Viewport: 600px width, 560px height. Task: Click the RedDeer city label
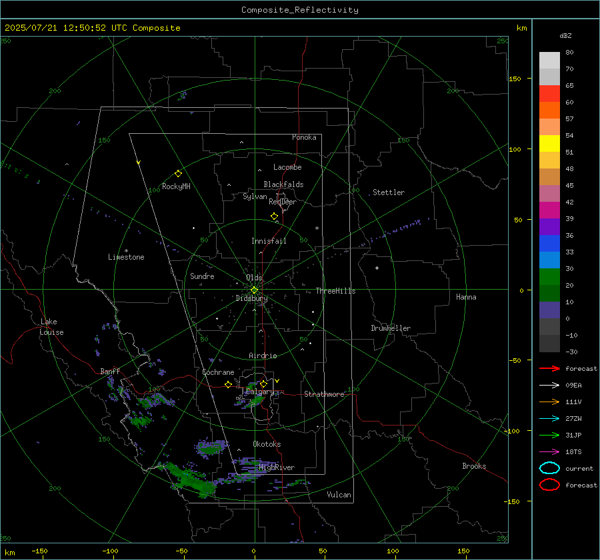tap(283, 202)
